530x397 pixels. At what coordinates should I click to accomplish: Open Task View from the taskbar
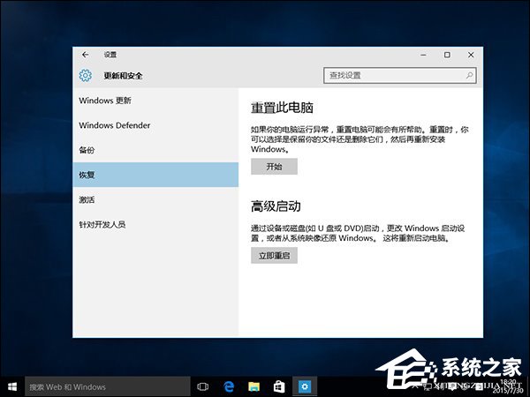pos(203,386)
